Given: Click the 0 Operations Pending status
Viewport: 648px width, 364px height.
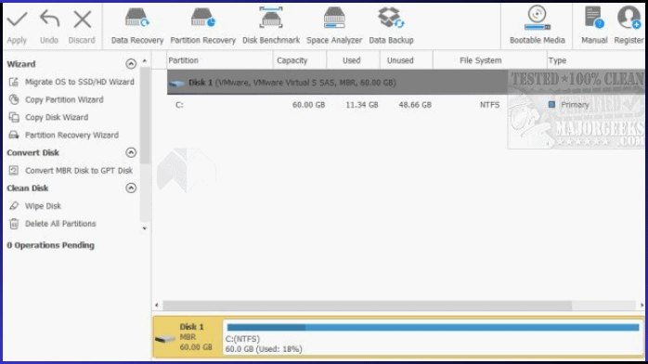Looking at the screenshot, I should pyautogui.click(x=50, y=245).
